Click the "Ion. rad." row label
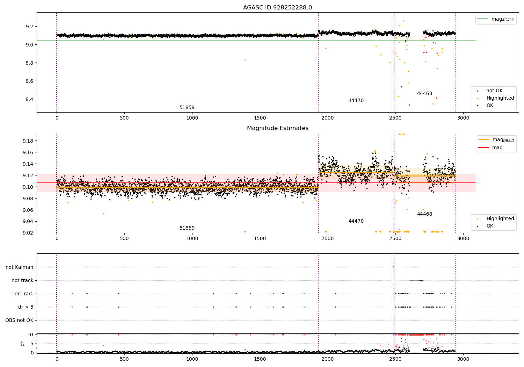The image size is (524, 367). coord(23,294)
